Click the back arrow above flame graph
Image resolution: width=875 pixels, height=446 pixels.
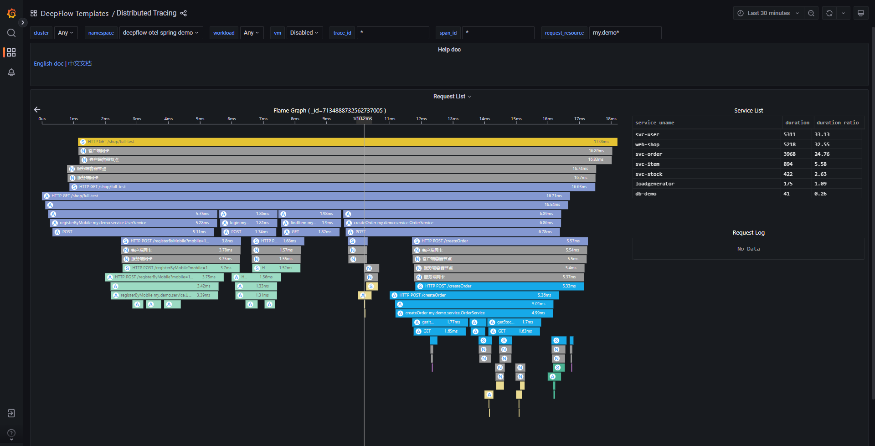click(37, 109)
